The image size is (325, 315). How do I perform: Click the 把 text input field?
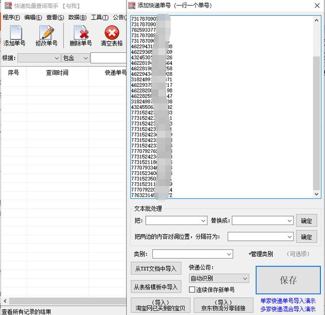[176, 220]
